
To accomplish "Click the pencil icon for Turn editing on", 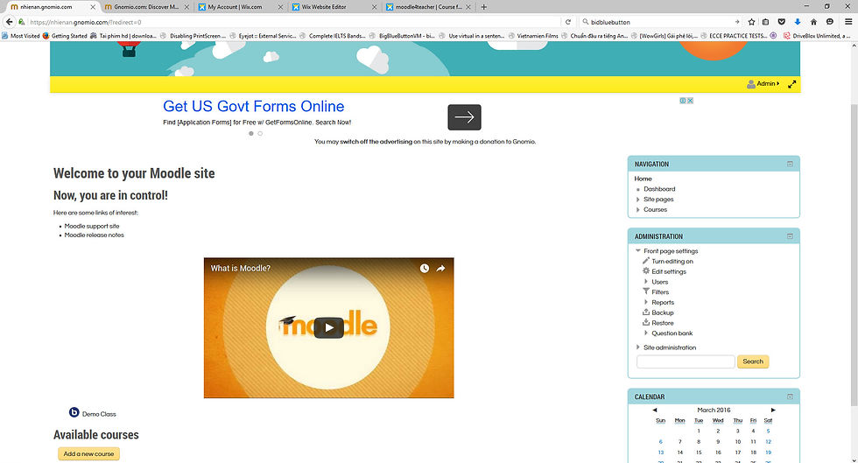I will click(646, 261).
